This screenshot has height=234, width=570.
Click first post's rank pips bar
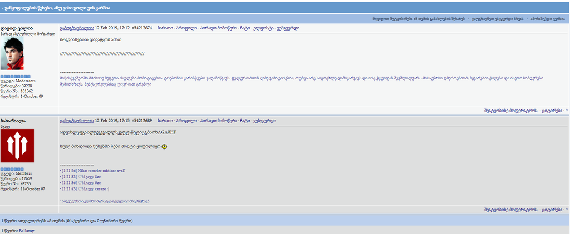tap(15, 77)
